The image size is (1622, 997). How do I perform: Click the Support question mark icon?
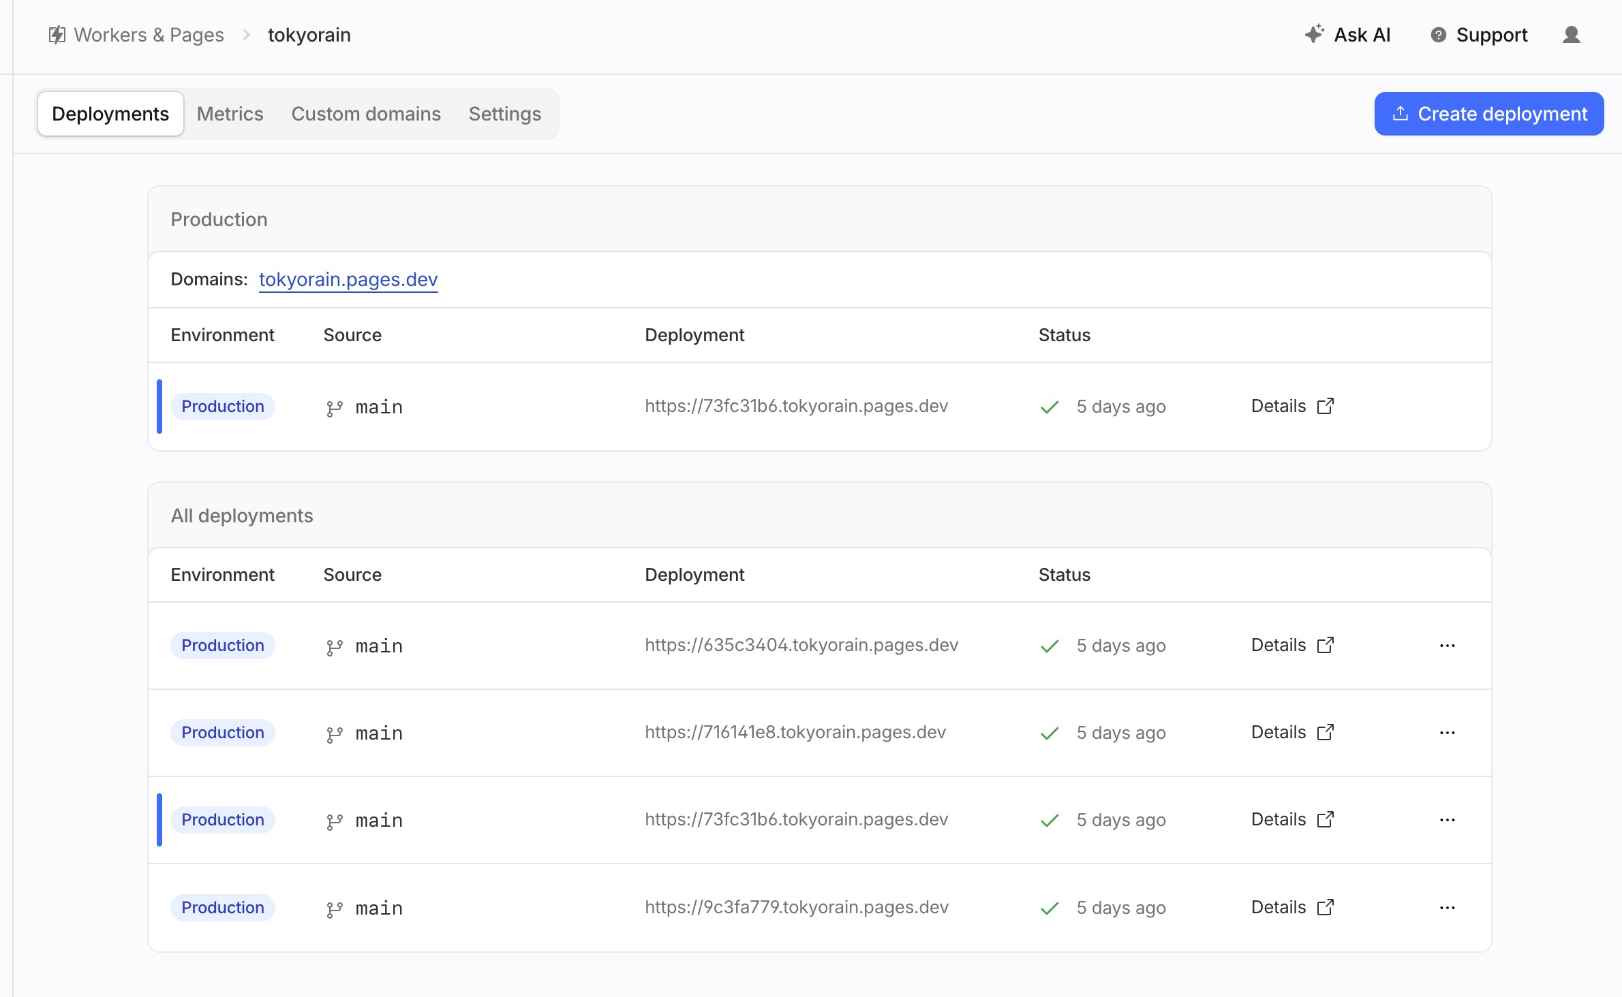(x=1438, y=35)
